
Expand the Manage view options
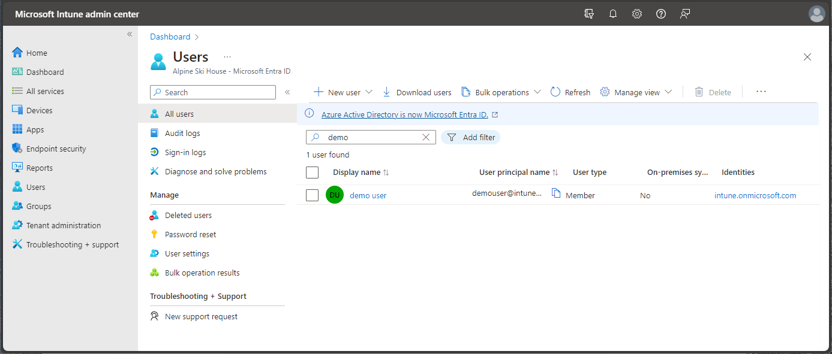click(x=668, y=92)
